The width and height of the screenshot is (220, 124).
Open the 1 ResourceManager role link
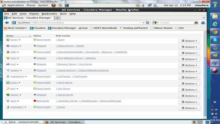(110, 101)
